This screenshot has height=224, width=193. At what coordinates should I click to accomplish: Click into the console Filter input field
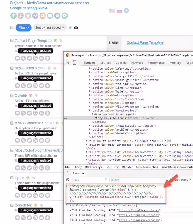tap(139, 180)
